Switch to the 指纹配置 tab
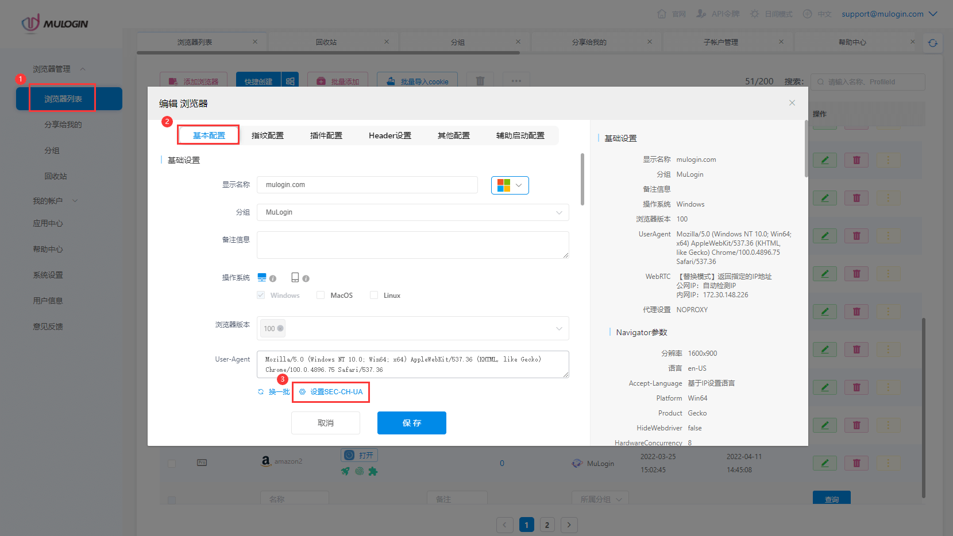The height and width of the screenshot is (536, 953). point(268,135)
